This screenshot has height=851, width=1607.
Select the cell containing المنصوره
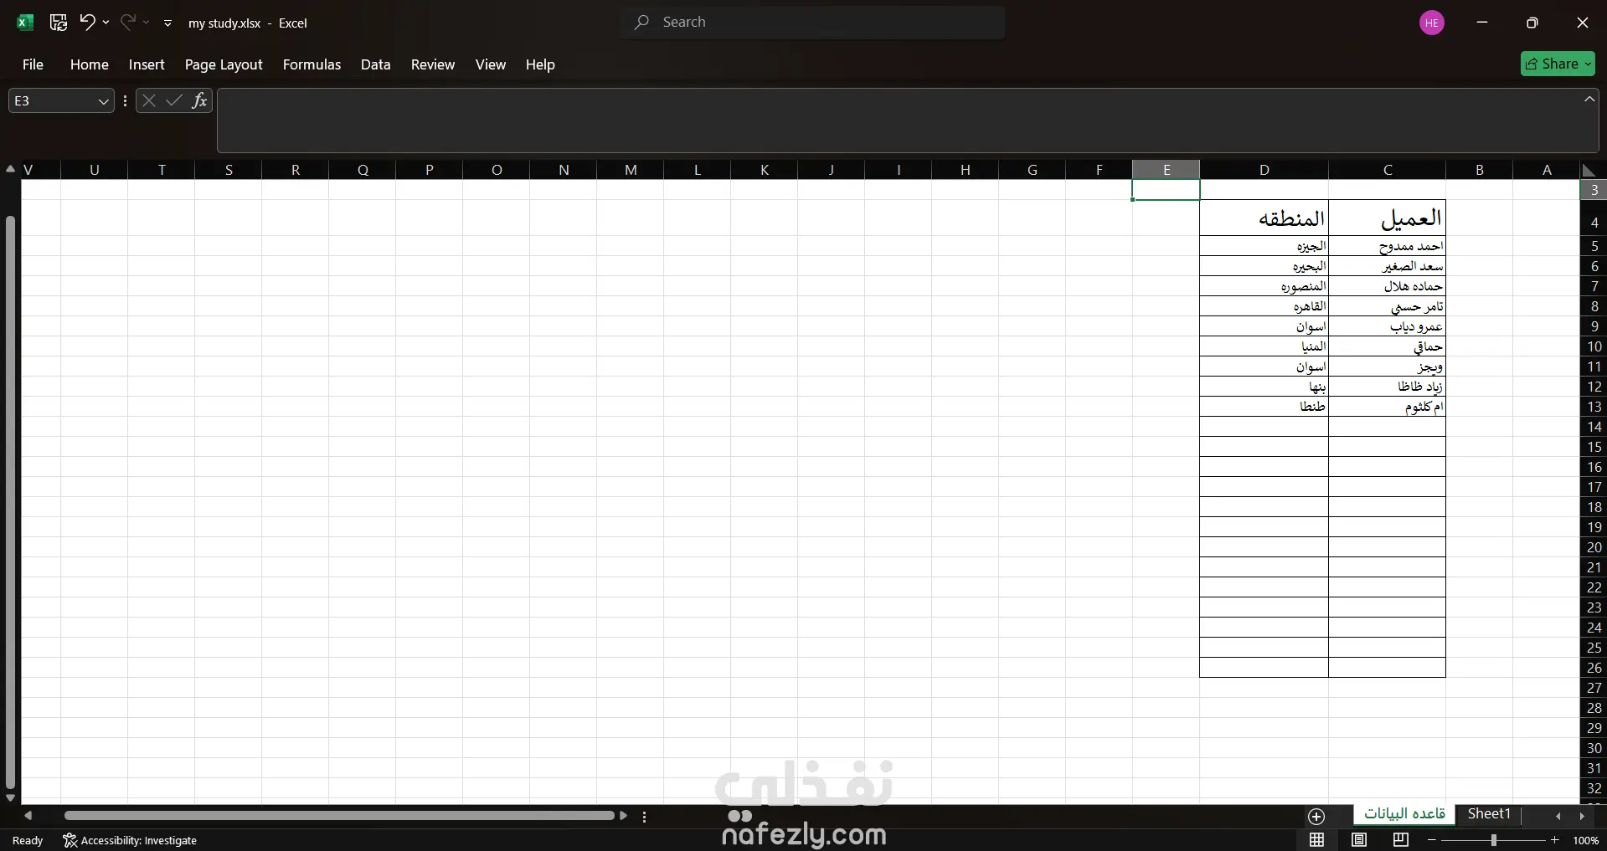click(1264, 286)
